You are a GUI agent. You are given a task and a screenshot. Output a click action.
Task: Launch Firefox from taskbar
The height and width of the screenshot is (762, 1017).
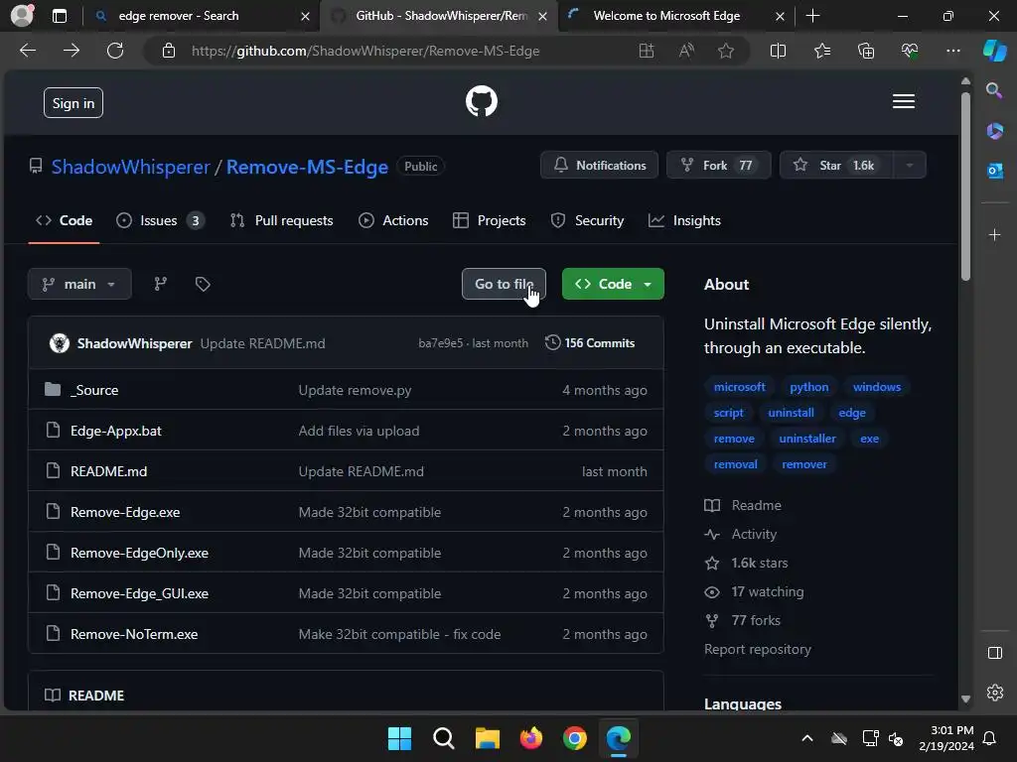click(531, 738)
